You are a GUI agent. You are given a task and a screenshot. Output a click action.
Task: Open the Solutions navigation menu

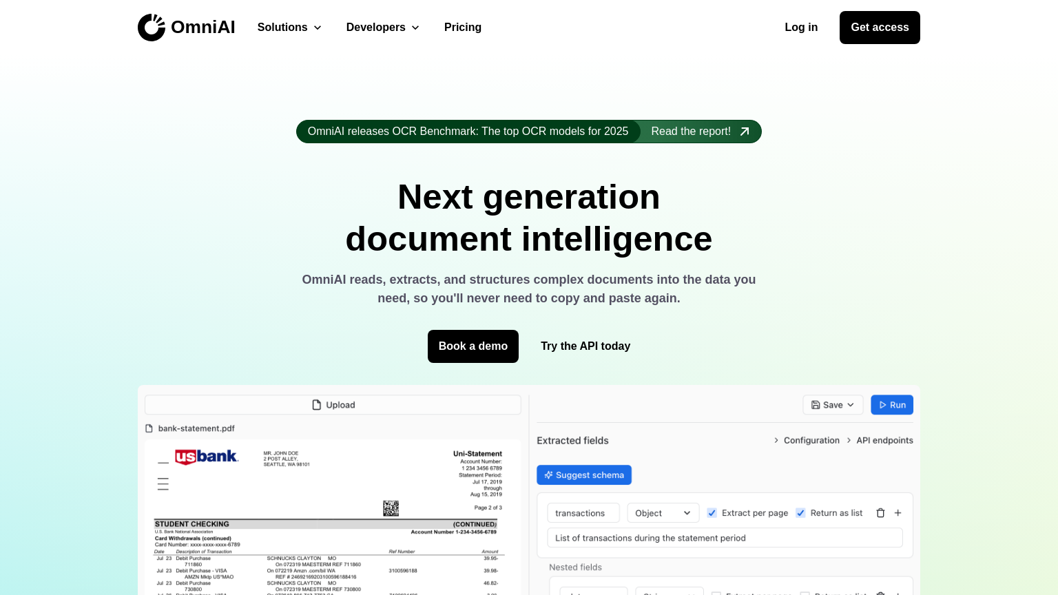point(289,28)
